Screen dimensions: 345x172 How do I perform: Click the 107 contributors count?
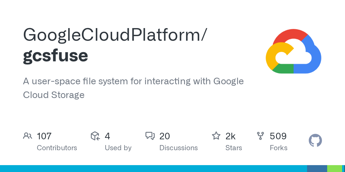pos(44,136)
